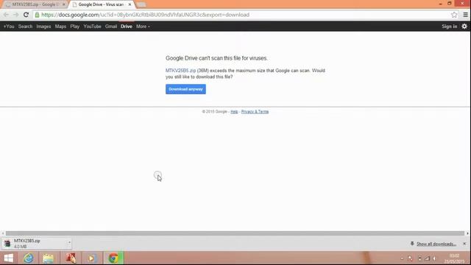Bookmark page with the star icon

(454, 15)
